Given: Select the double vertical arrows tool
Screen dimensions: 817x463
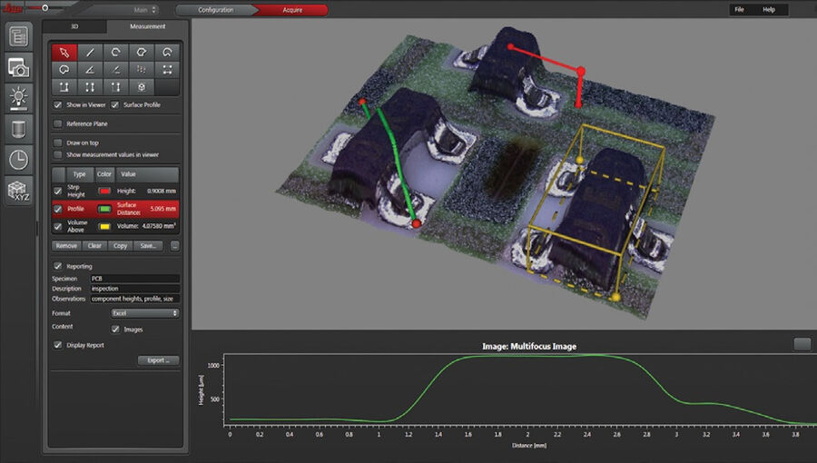Looking at the screenshot, I should coord(90,87).
